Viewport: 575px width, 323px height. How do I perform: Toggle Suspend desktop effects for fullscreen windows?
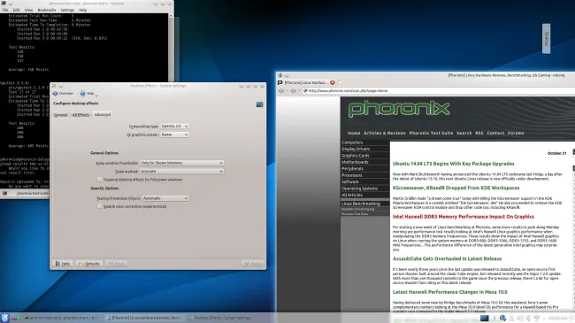[99, 180]
